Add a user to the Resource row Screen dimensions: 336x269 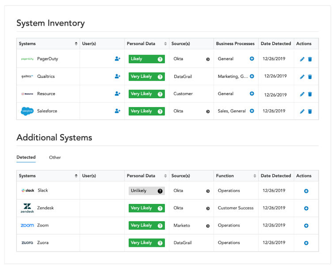(x=118, y=93)
